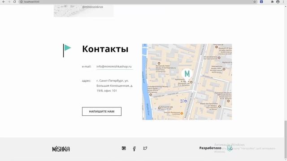This screenshot has width=287, height=161.
Task: Click the localhost address bar
Action: pyautogui.click(x=137, y=2)
